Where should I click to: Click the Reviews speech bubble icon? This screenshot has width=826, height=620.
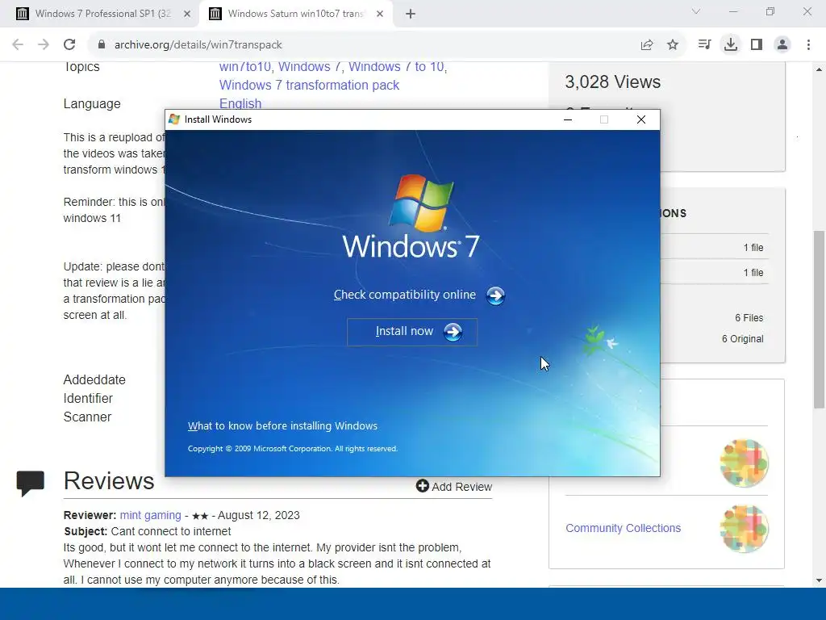click(30, 483)
